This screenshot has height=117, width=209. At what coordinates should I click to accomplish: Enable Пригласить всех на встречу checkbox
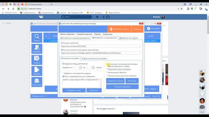[107, 69]
